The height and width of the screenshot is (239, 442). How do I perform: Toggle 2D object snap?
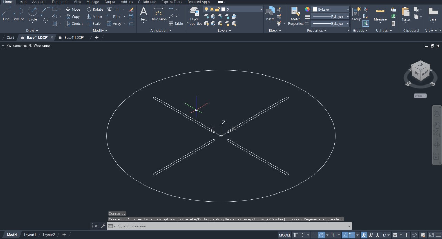click(352, 235)
